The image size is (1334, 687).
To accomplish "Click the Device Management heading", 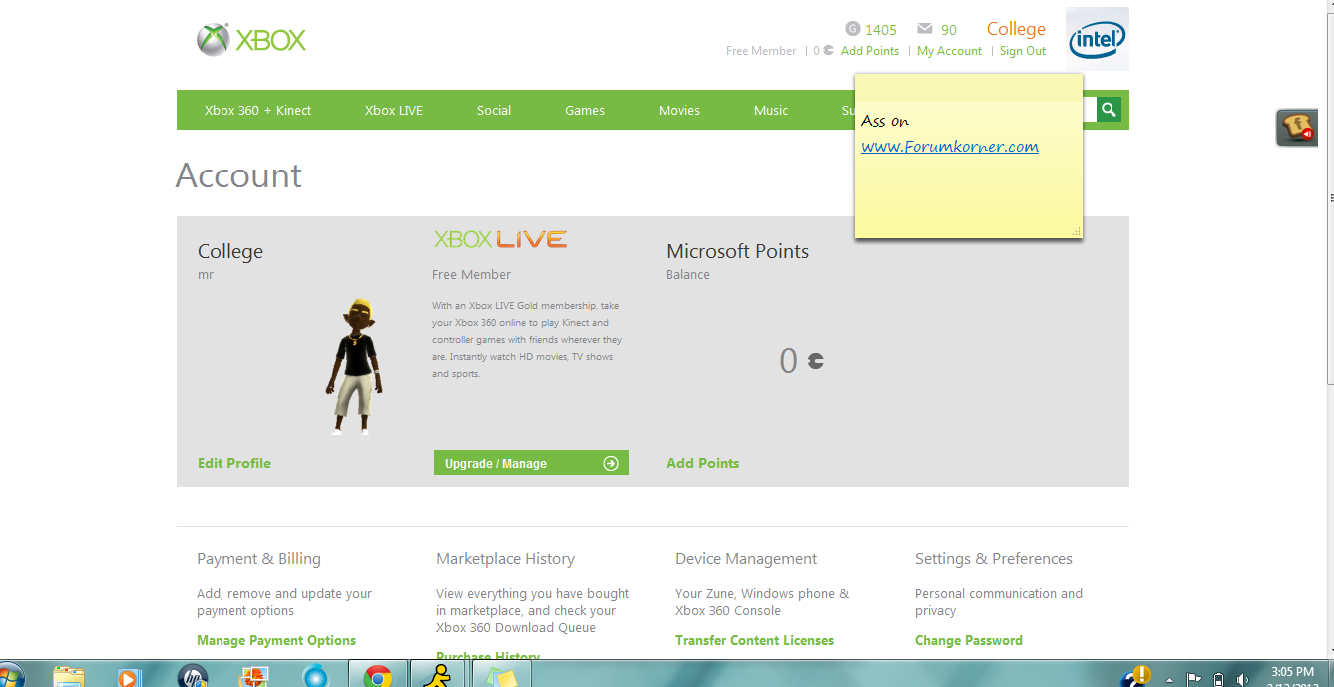I will tap(746, 559).
